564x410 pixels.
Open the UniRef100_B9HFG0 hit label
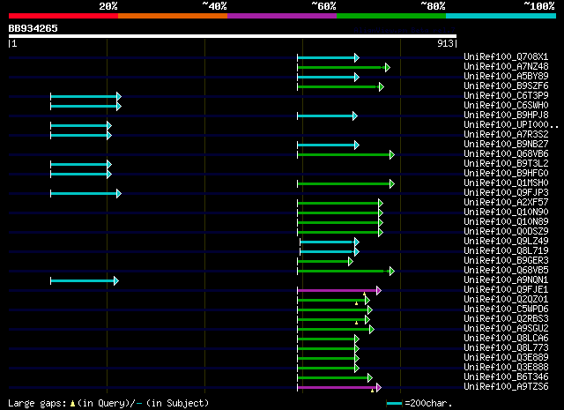[x=506, y=173]
